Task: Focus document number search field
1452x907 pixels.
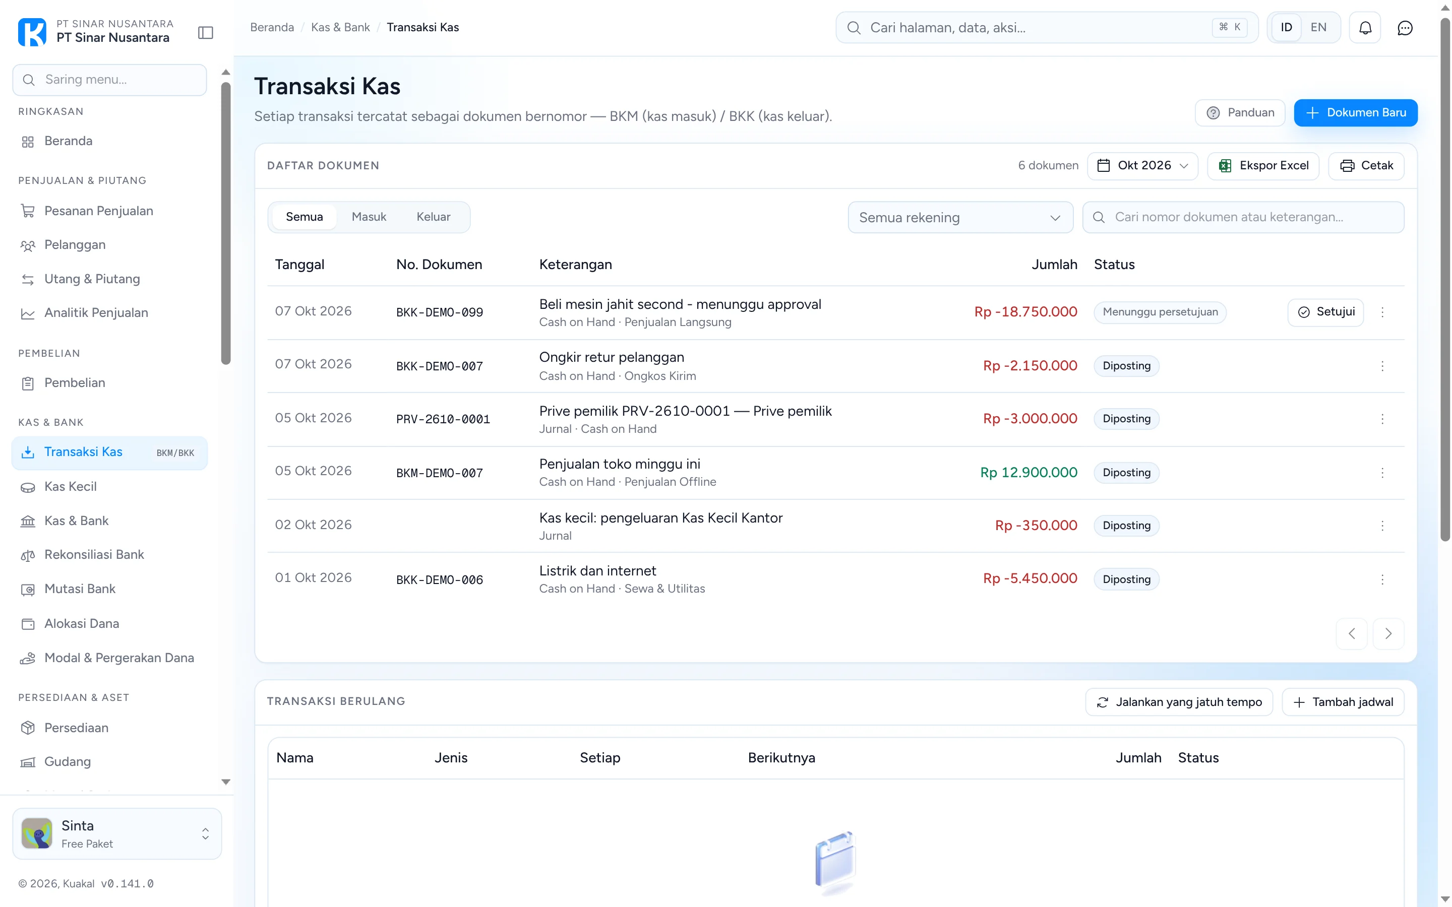Action: point(1243,217)
